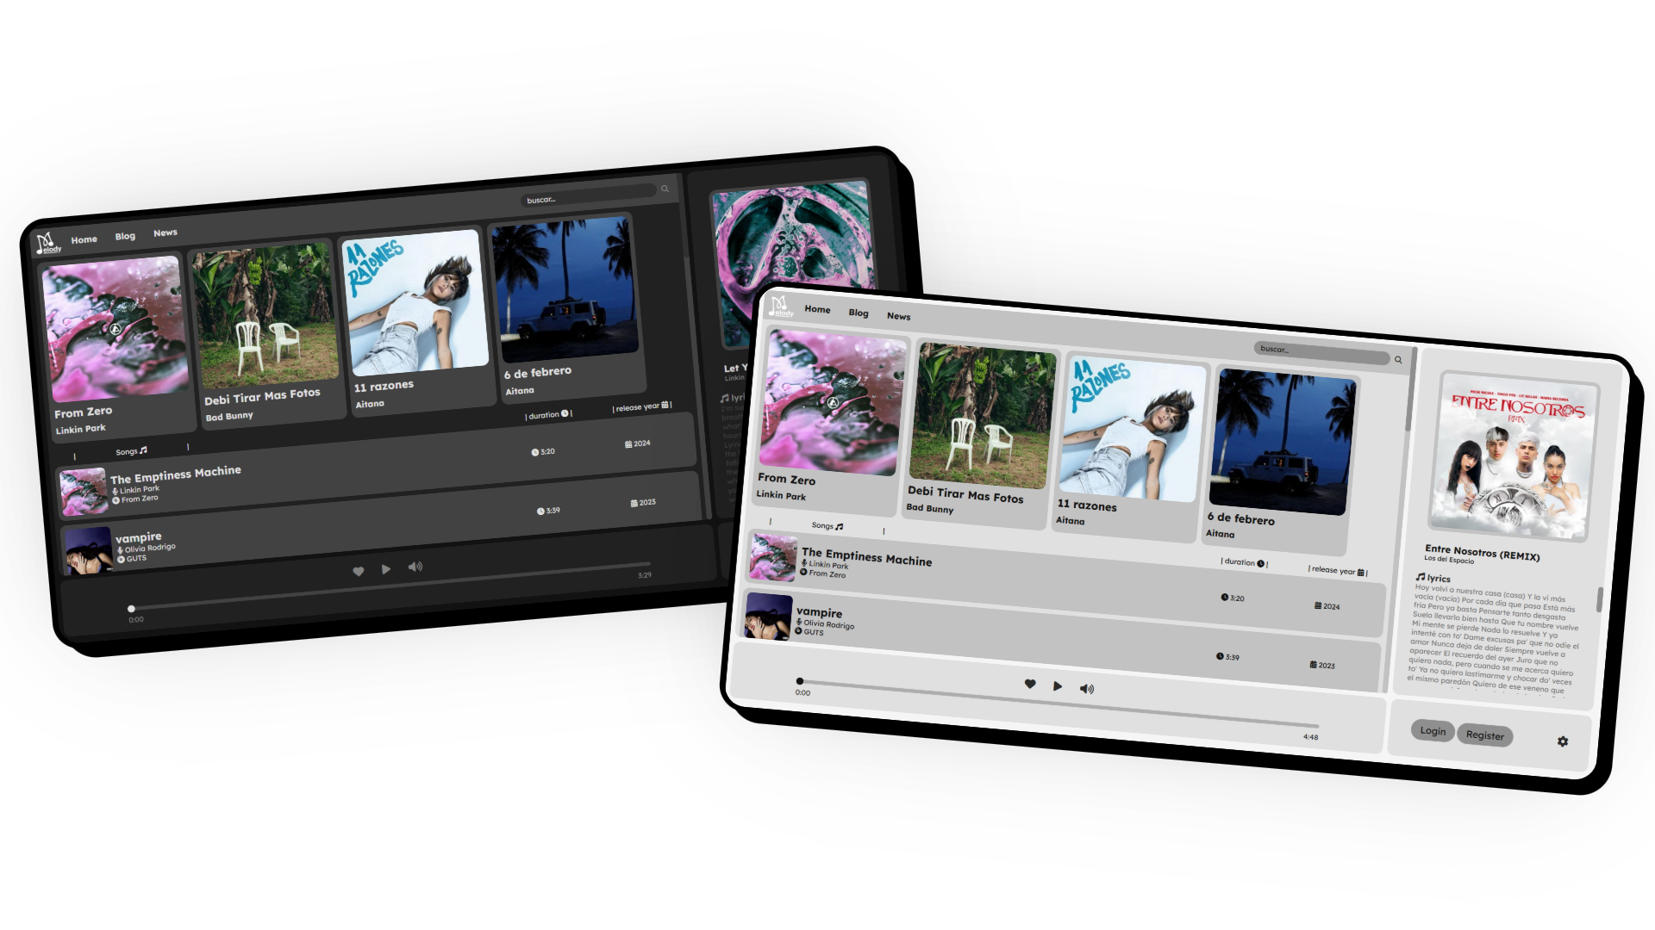Click the release year header in dark mockup
The width and height of the screenshot is (1655, 930).
[x=642, y=406]
